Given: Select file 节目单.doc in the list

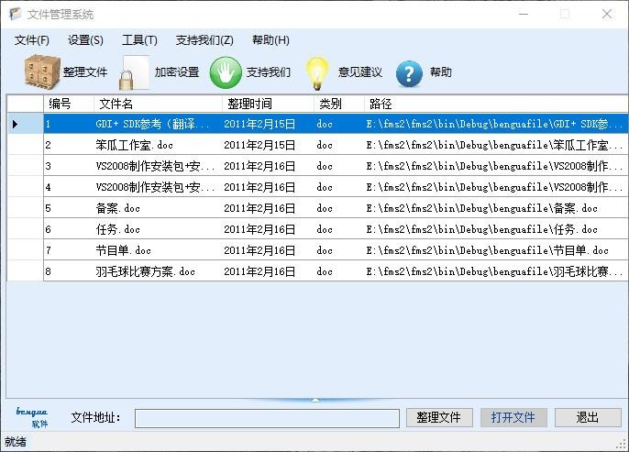Looking at the screenshot, I should coord(123,250).
